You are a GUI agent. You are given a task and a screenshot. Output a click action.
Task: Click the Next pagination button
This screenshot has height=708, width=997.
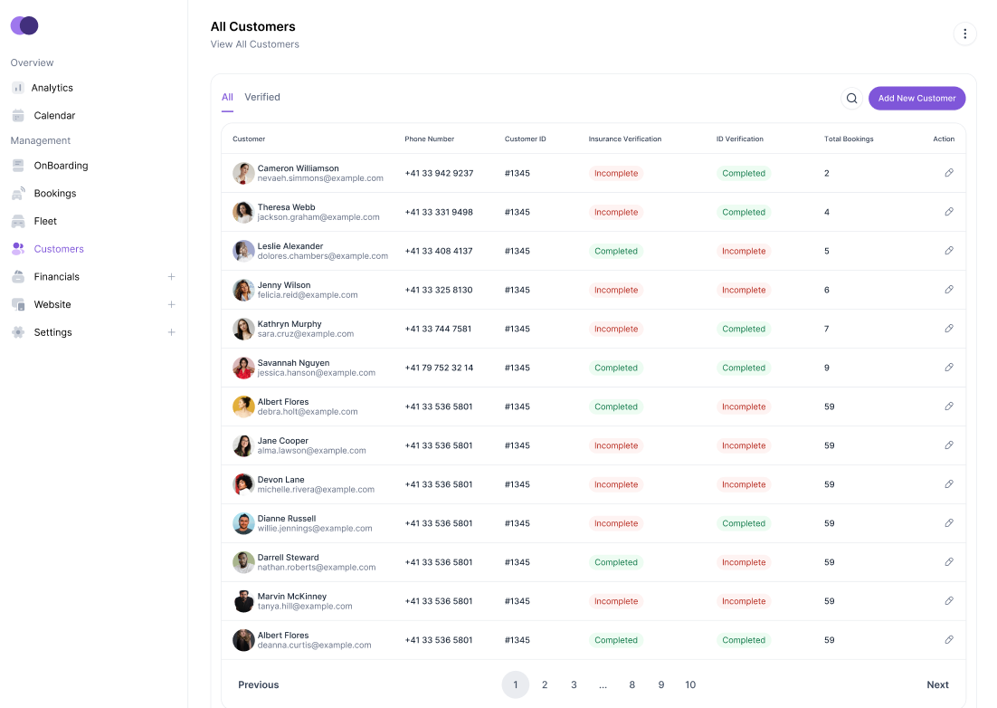pyautogui.click(x=937, y=684)
